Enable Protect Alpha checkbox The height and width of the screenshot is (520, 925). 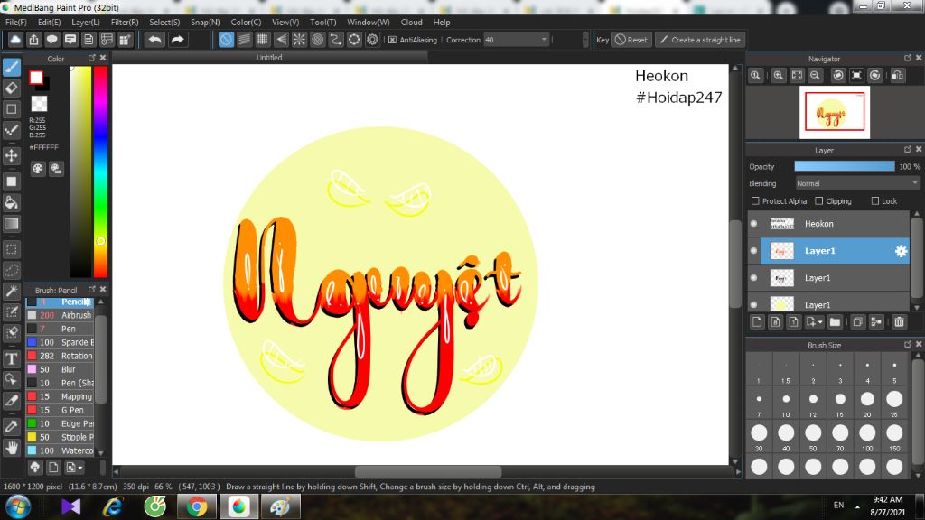click(755, 201)
